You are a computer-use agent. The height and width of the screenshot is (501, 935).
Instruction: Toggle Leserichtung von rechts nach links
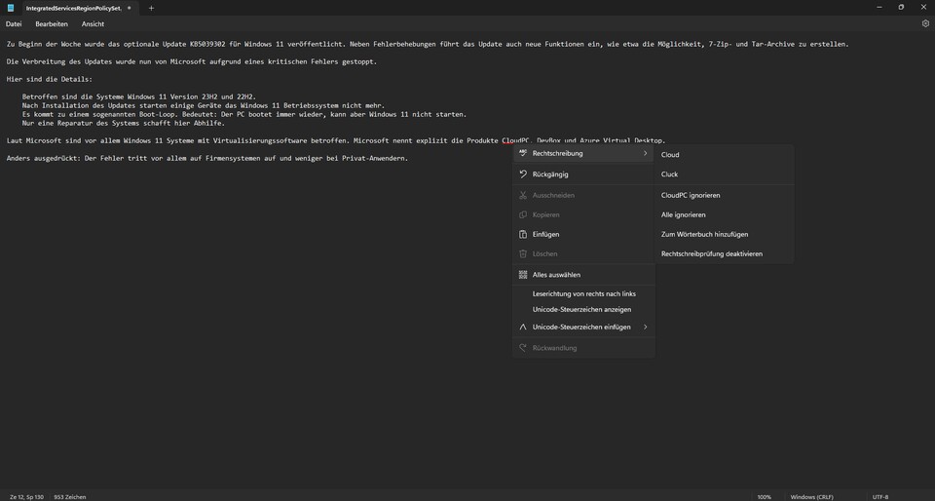pos(583,293)
